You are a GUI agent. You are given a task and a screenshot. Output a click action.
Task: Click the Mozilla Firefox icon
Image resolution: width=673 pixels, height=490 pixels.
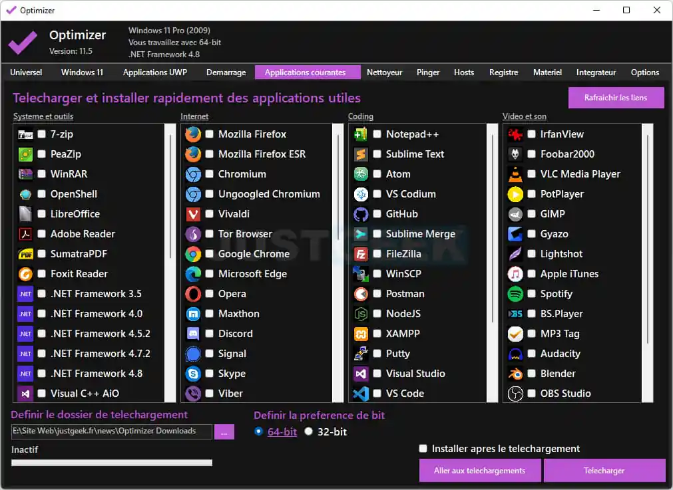click(193, 134)
